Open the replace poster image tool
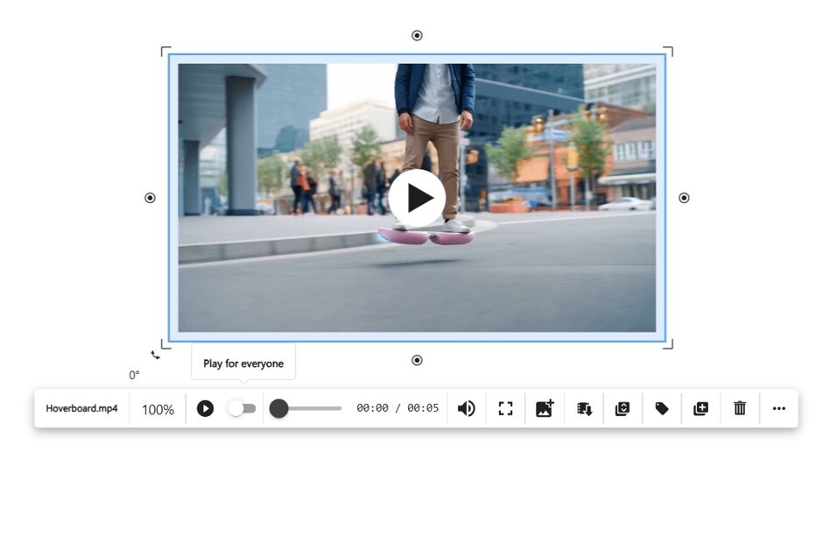Viewport: 837px width, 536px height. point(544,408)
